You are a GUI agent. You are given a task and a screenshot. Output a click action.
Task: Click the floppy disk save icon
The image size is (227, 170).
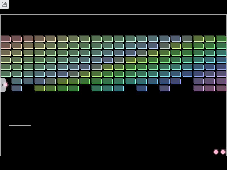(x=4, y=5)
